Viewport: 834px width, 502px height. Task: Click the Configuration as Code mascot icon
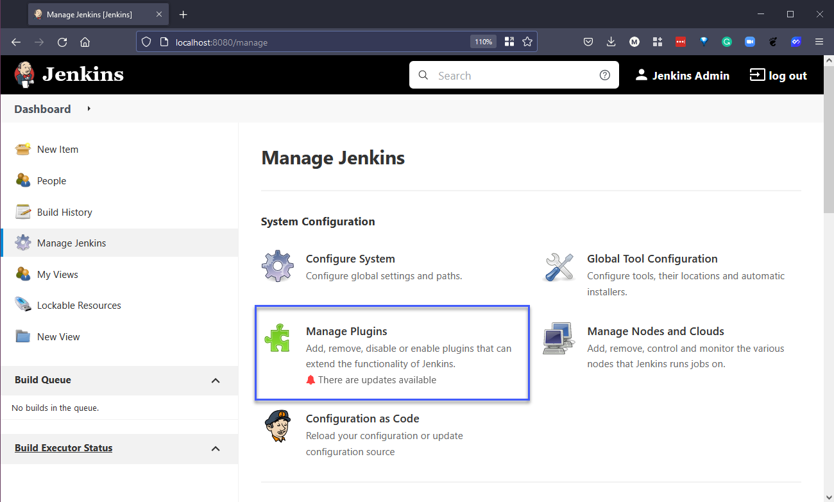point(277,426)
